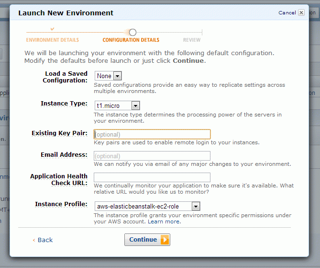Viewport: 320px width, 268px height.
Task: Click the Continue button
Action: [147, 240]
